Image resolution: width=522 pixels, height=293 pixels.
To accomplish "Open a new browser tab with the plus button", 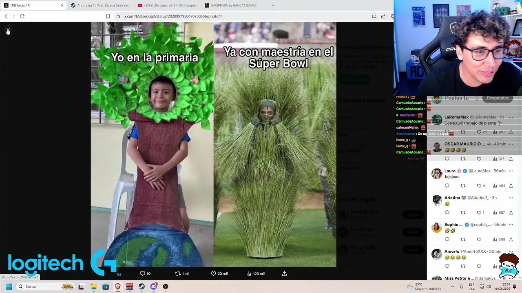I will (x=273, y=5).
